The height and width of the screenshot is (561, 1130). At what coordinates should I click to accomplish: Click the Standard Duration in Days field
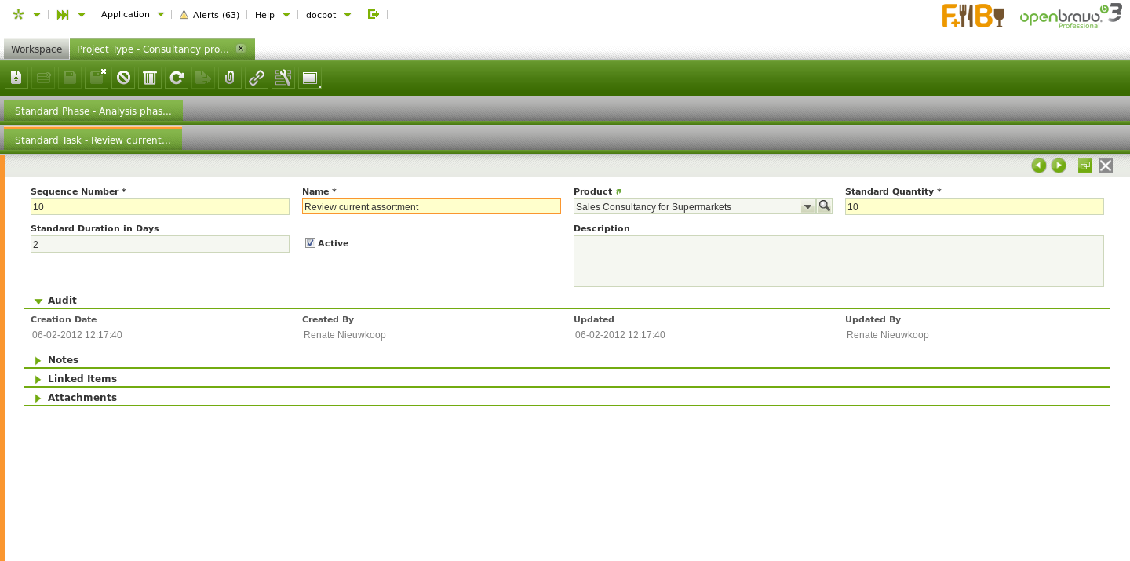click(x=160, y=245)
